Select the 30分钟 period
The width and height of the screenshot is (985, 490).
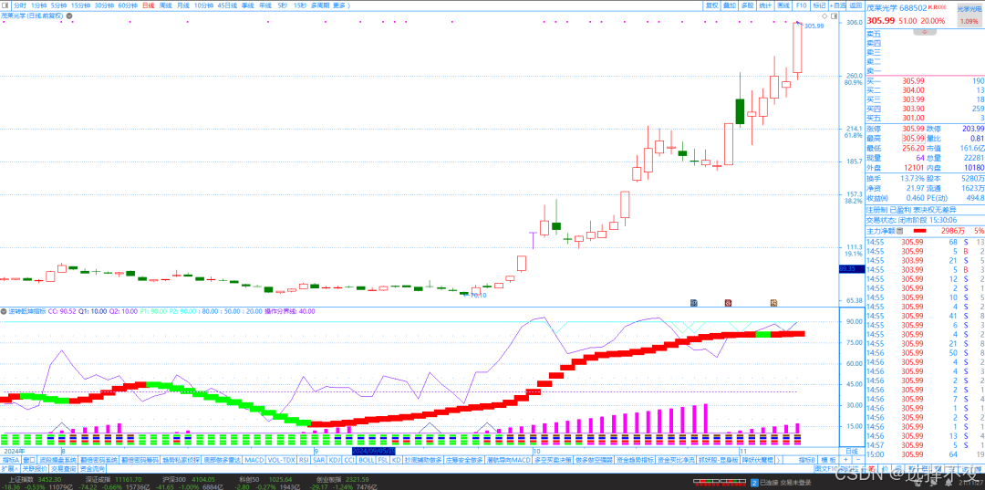tap(104, 5)
